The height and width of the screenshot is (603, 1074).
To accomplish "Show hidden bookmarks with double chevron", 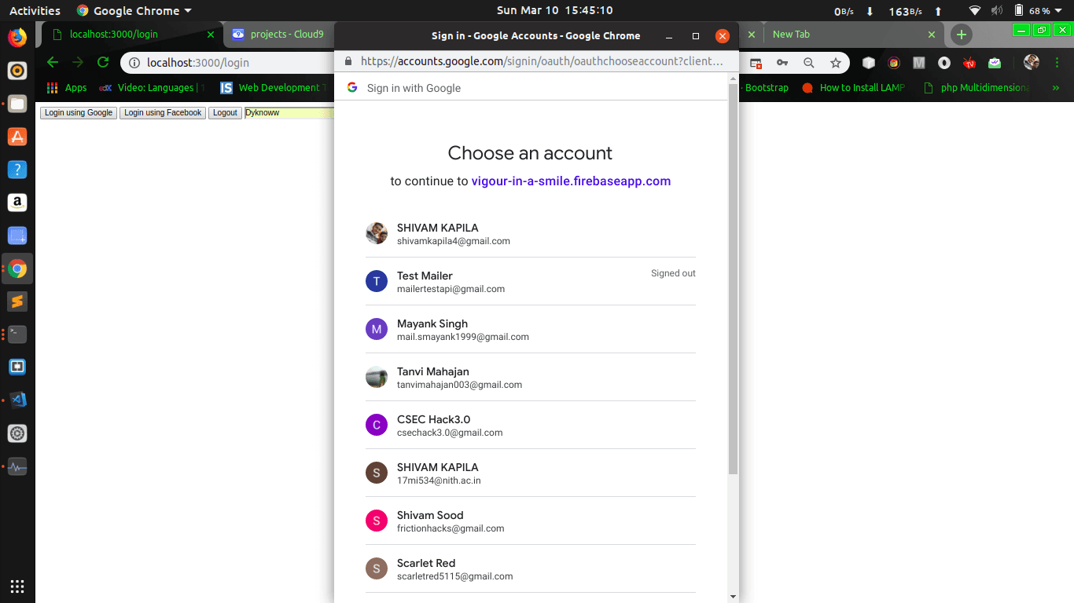I will [x=1056, y=88].
